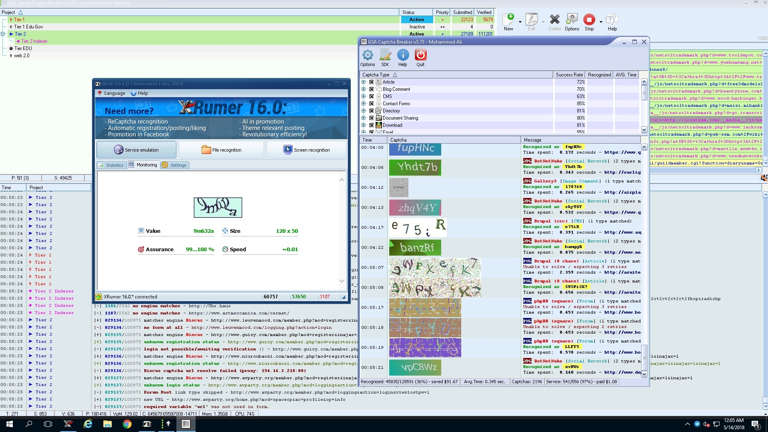Click the captcha log scrollbar down arrow
The height and width of the screenshot is (432, 768).
coord(644,374)
